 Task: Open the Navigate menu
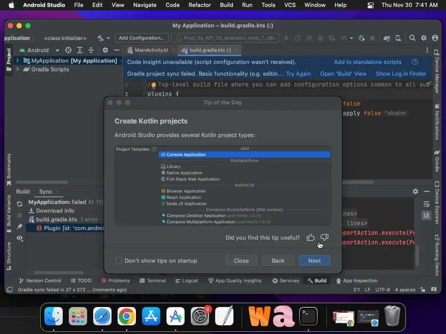point(145,5)
